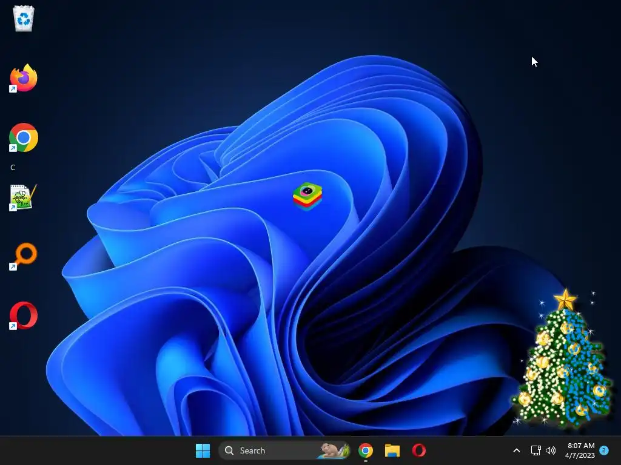Show hidden system tray icons
Viewport: 621px width, 465px height.
point(517,450)
